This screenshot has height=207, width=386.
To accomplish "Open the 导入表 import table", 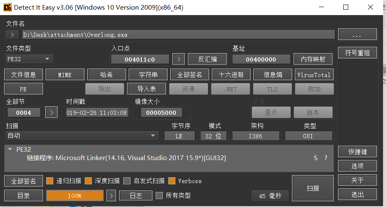I will (x=146, y=89).
